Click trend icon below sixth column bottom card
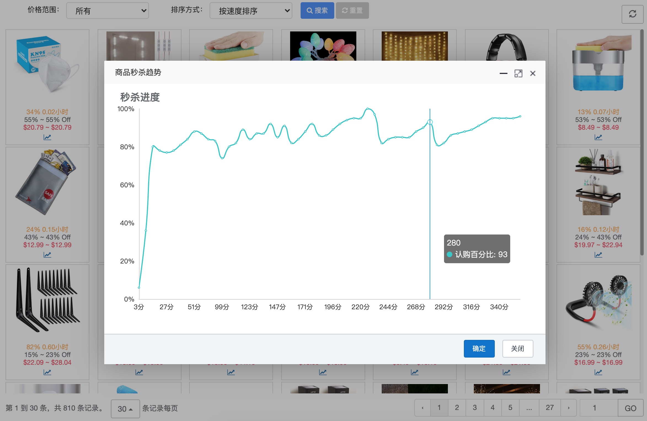 tap(506, 372)
